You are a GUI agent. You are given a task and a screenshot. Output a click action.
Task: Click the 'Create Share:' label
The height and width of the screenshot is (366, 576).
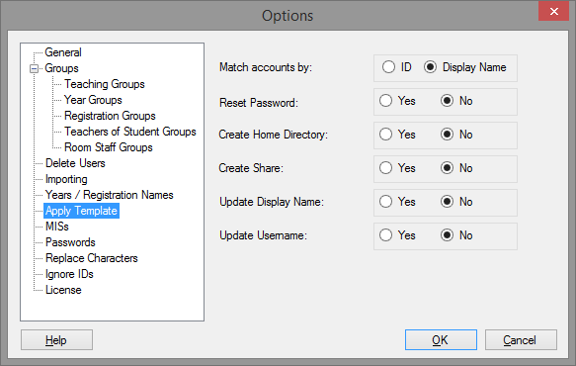(251, 168)
